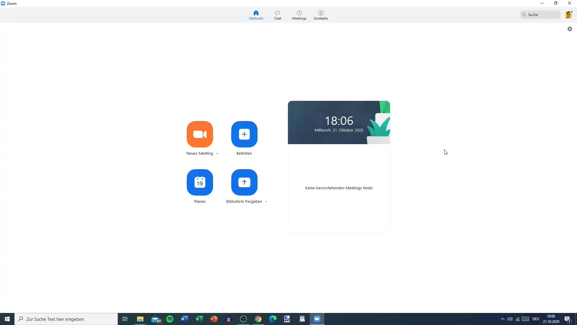Click the Spotify icon in taskbar

pyautogui.click(x=169, y=319)
